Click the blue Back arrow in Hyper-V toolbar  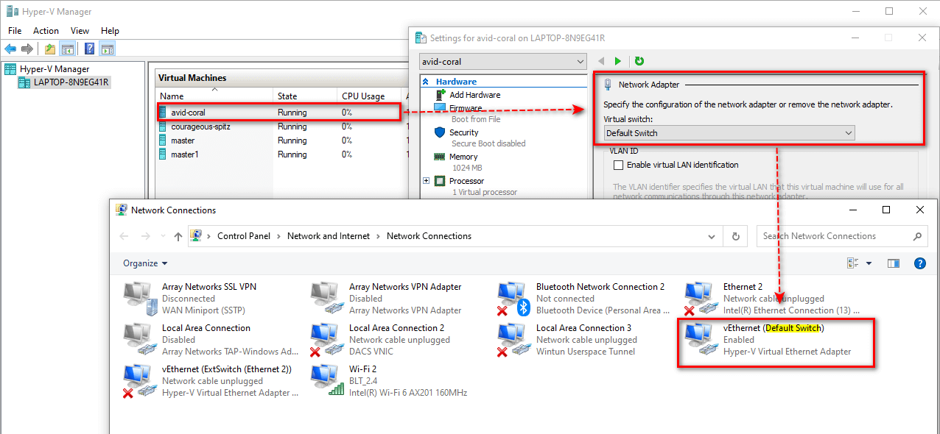(10, 49)
